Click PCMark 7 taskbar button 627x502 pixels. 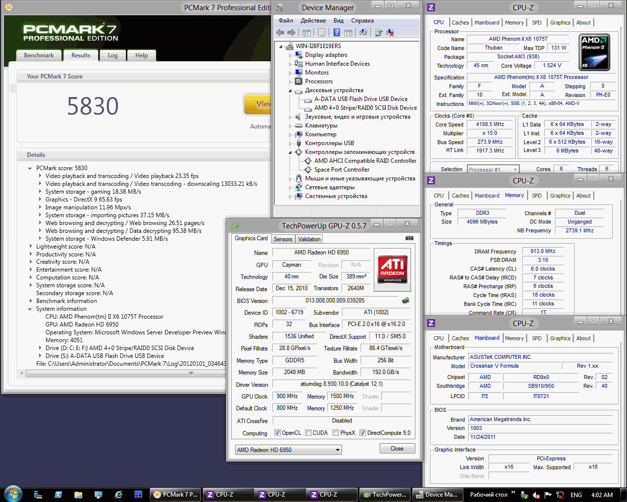pos(176,495)
